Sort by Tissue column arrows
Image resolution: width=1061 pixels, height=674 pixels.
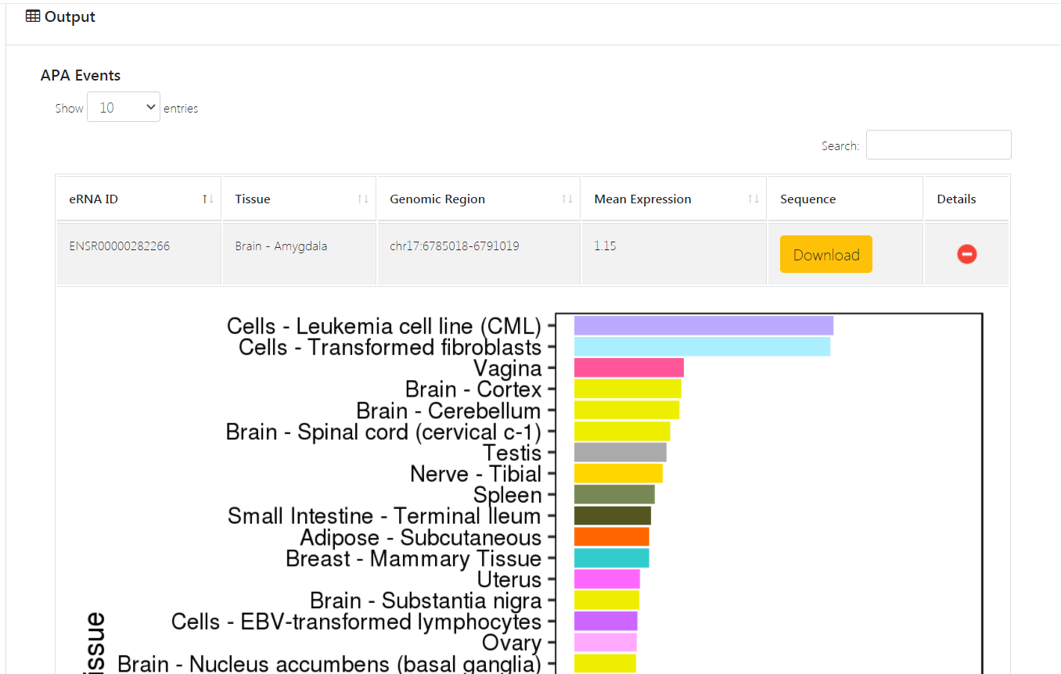(362, 199)
